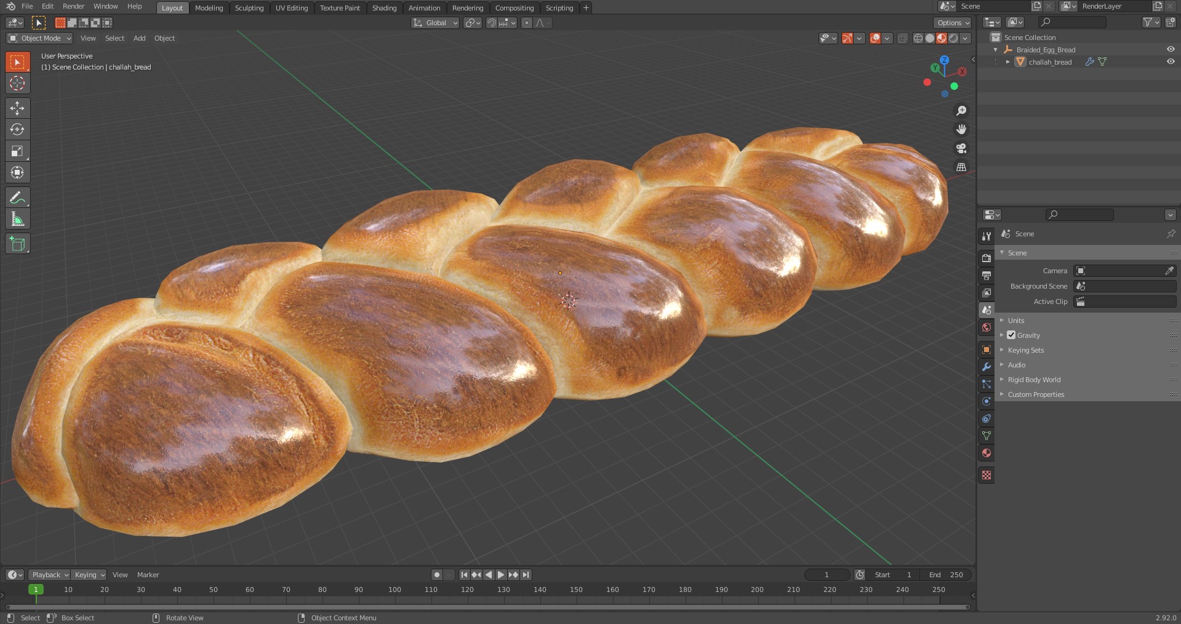Activate the Rotate tool
The width and height of the screenshot is (1181, 624).
click(17, 129)
